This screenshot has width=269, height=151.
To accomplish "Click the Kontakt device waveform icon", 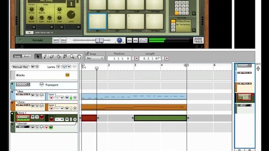I will [x=143, y=40].
